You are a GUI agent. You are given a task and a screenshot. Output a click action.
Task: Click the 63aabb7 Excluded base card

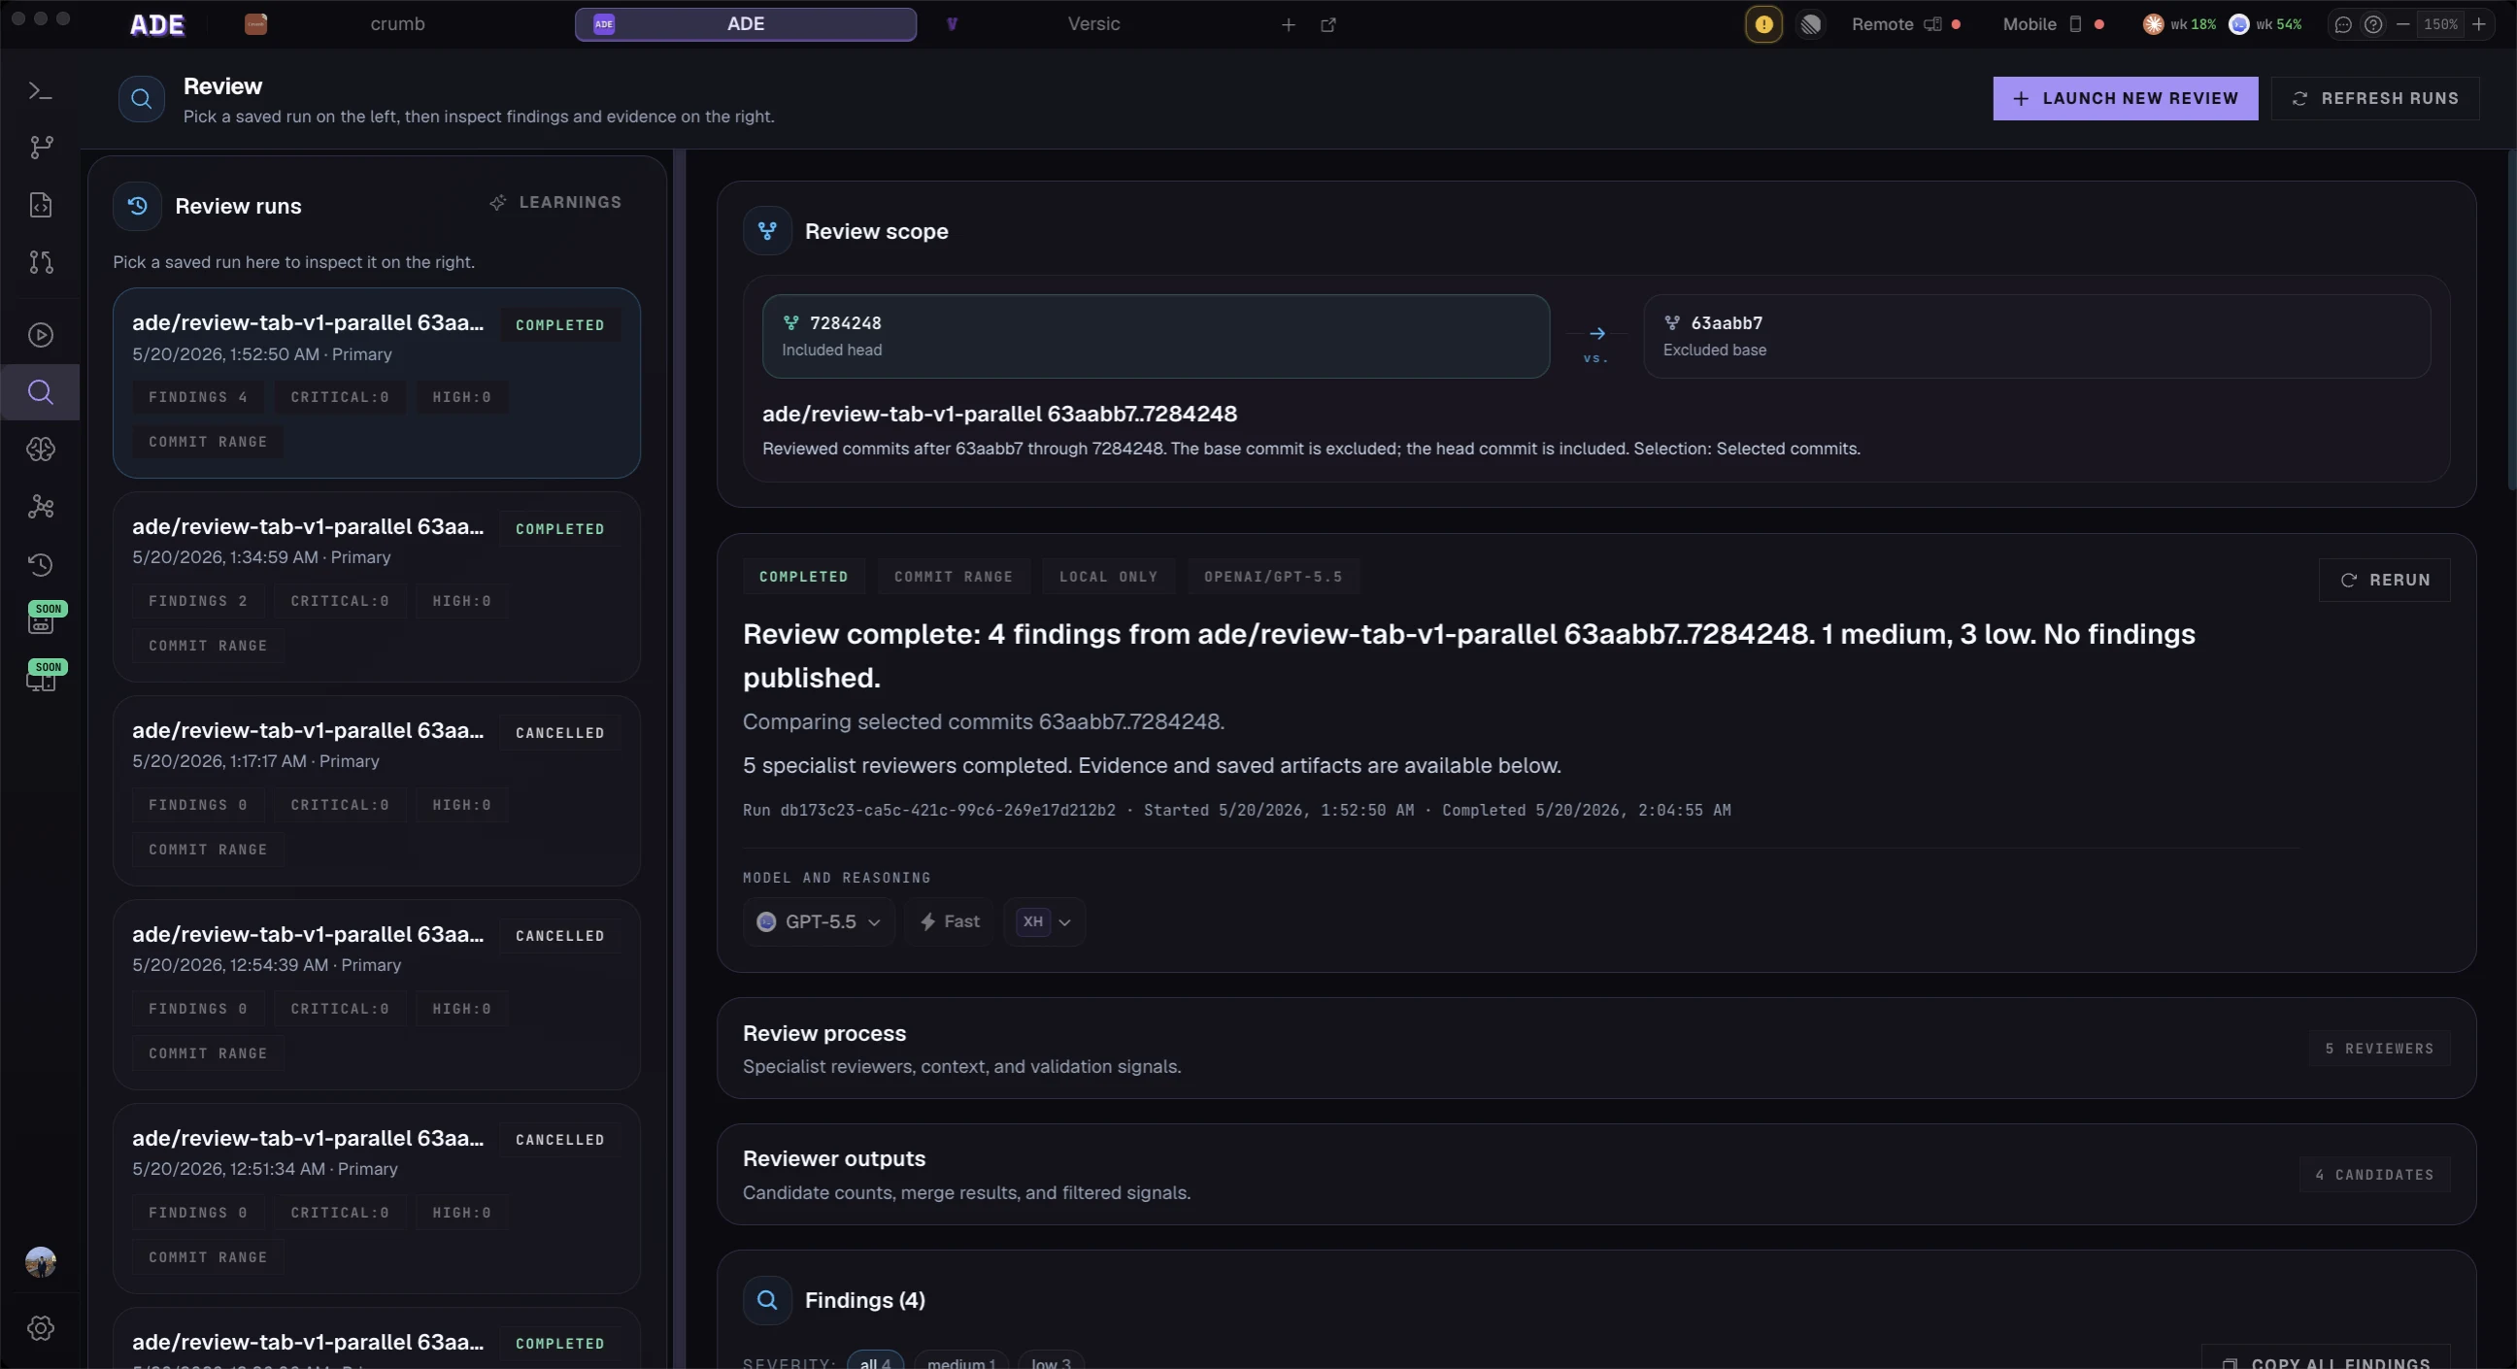pos(2037,336)
